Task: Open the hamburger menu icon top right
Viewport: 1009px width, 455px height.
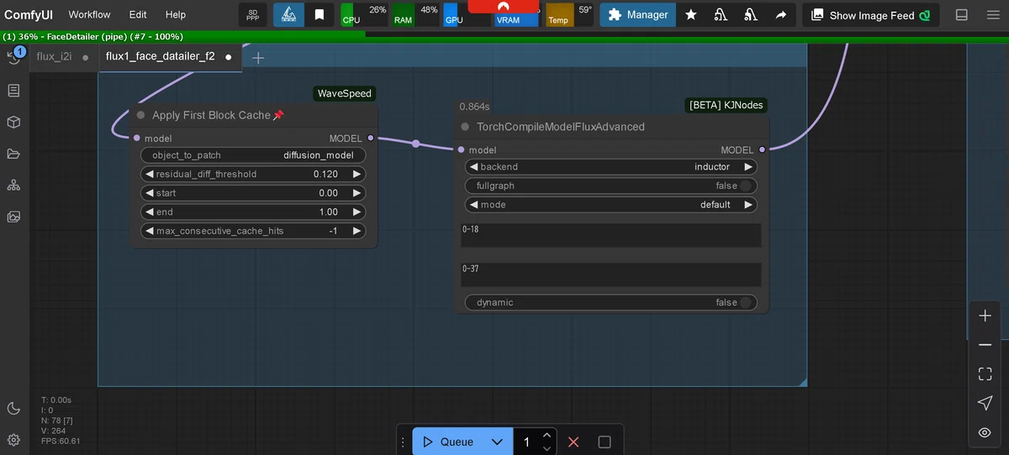Action: (991, 14)
